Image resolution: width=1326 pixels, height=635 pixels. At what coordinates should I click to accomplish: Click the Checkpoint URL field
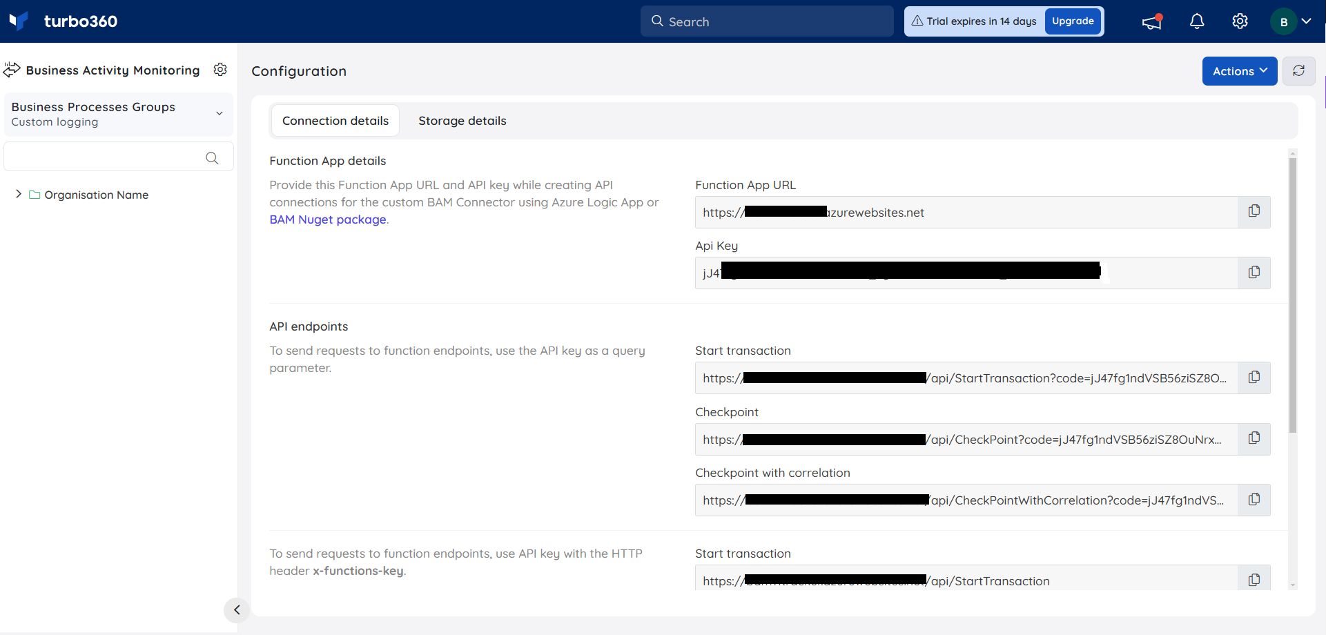(966, 439)
